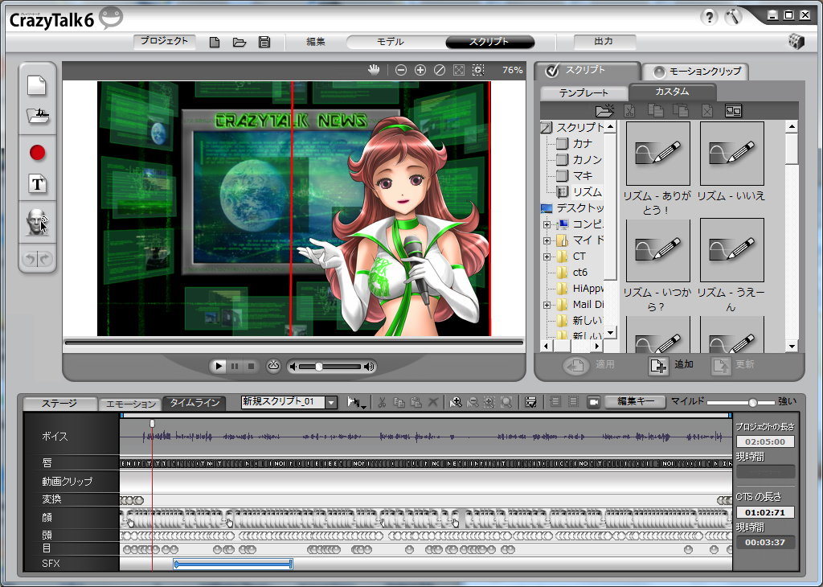
Task: Adjust the volume slider knob
Action: (x=318, y=367)
